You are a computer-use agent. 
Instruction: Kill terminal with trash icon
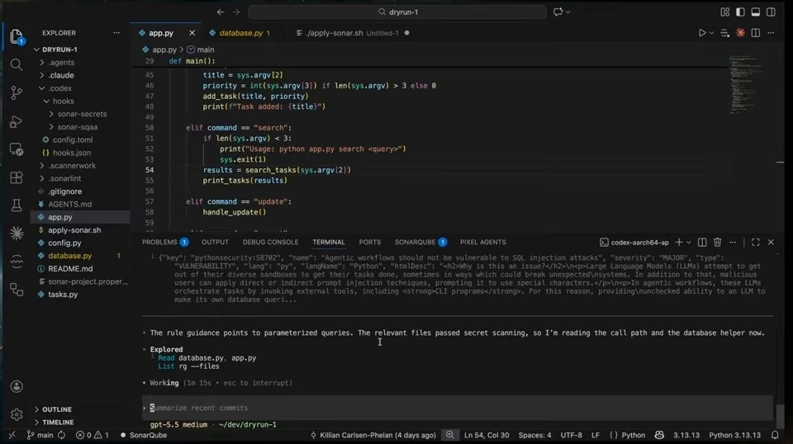(x=717, y=243)
